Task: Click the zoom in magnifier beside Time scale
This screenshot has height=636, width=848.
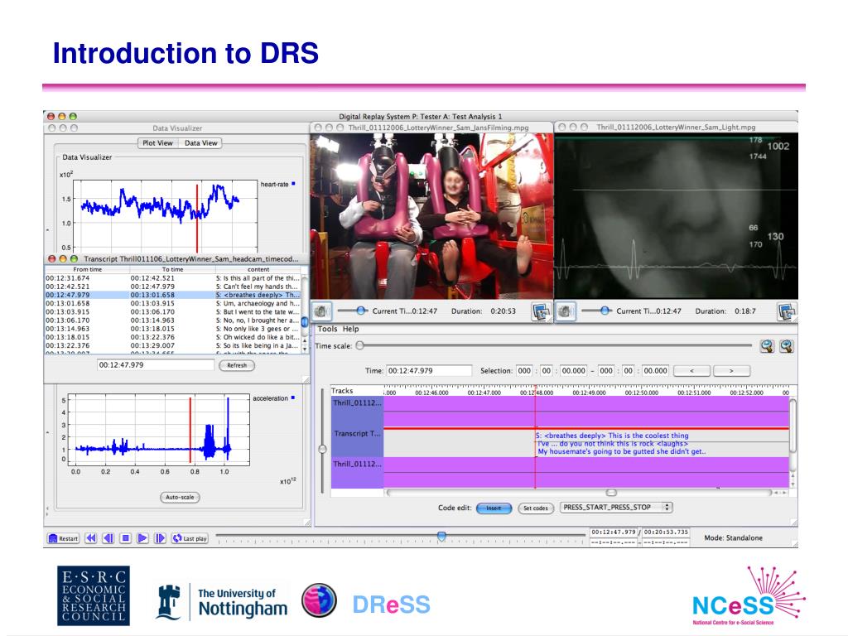Action: coord(787,346)
